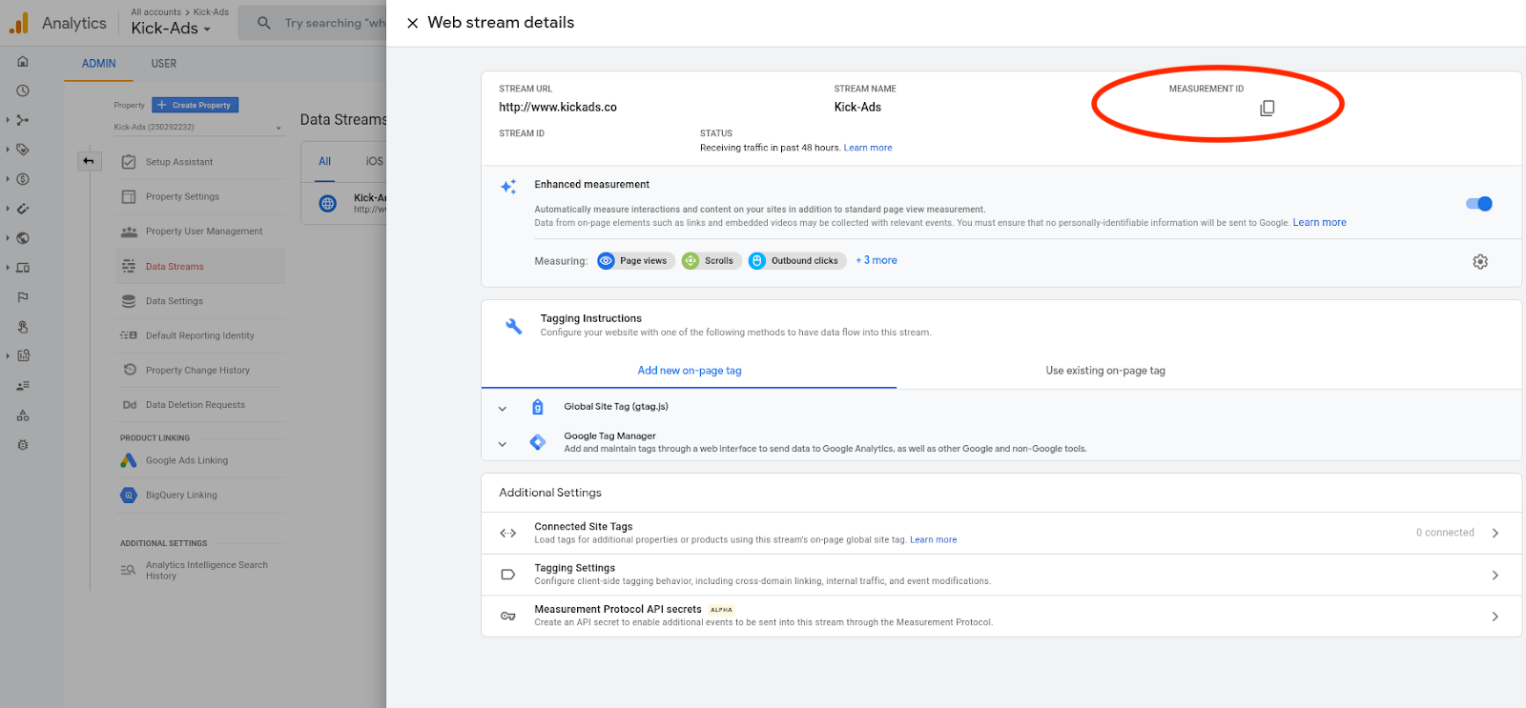This screenshot has height=708, width=1526.
Task: Expand Global Site Tag (gtag.js) section
Action: coord(503,409)
